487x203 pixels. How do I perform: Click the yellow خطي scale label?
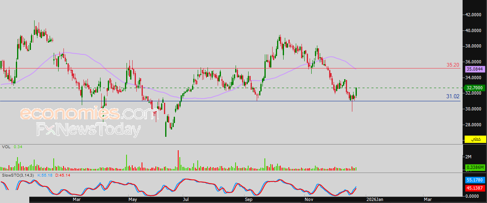474,139
